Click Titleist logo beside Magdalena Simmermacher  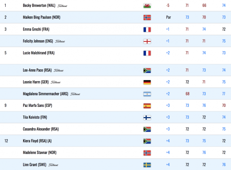(75, 94)
